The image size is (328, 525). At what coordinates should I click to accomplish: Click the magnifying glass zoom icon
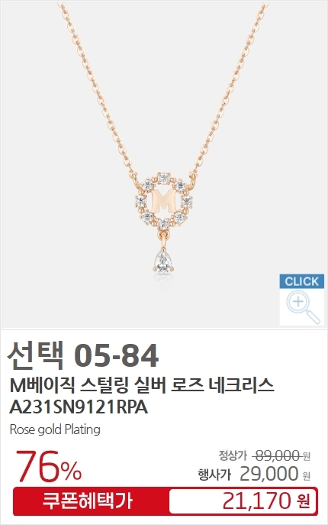(303, 307)
